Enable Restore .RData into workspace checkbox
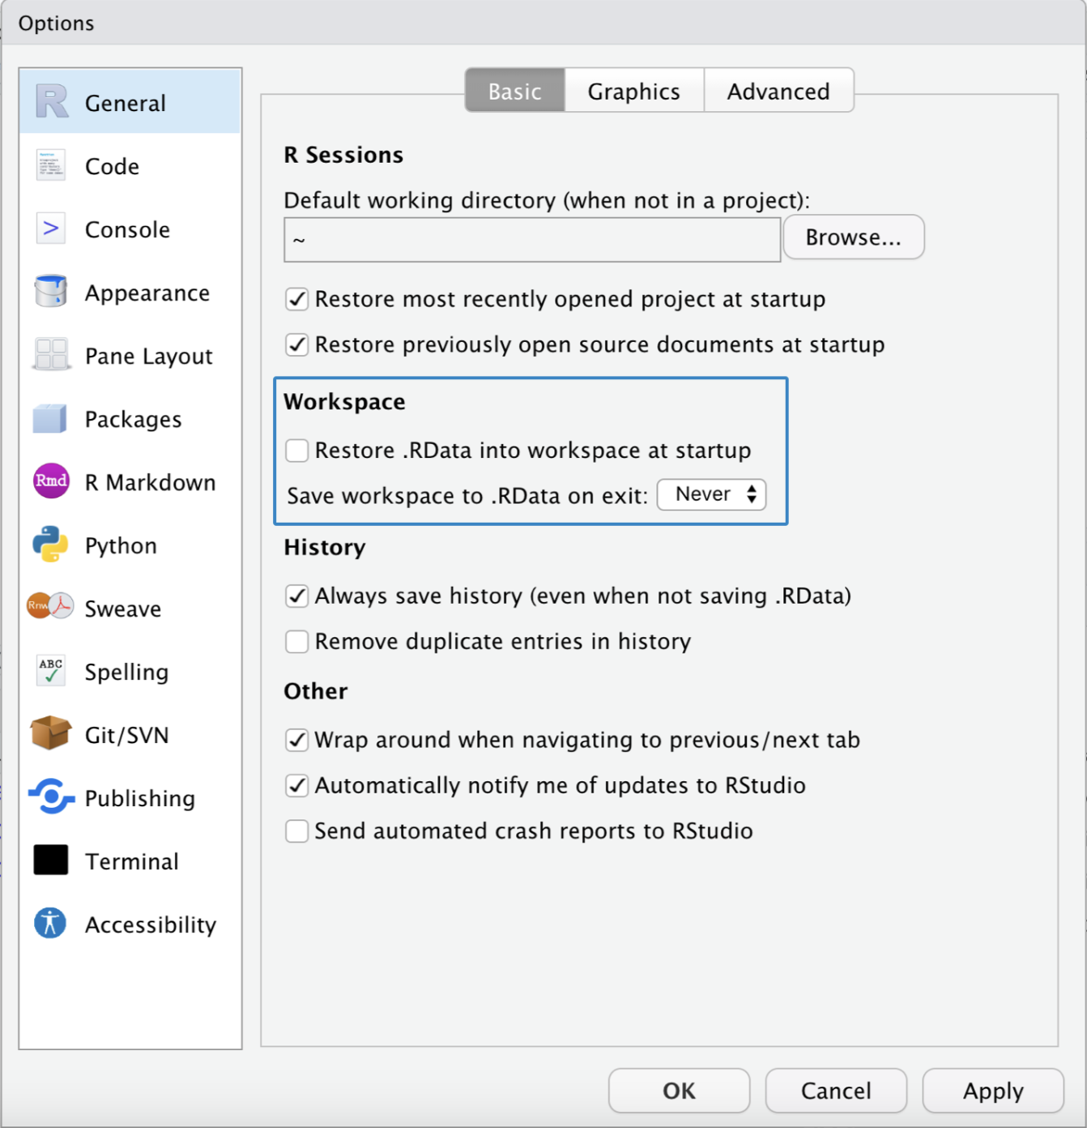The height and width of the screenshot is (1128, 1087). (x=297, y=451)
